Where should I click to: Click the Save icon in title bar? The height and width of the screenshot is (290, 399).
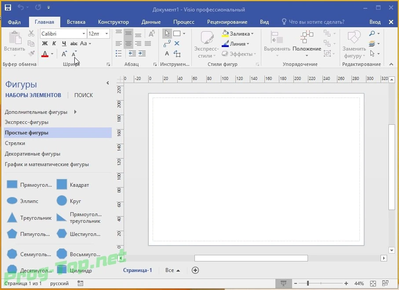tap(8, 7)
